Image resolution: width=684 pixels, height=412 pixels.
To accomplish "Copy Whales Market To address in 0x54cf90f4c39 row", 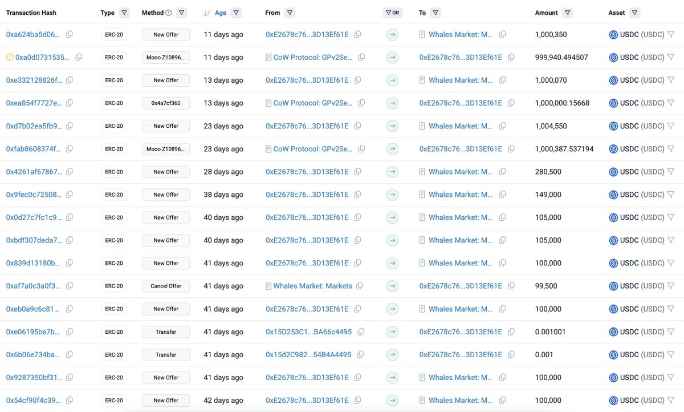I will [502, 400].
